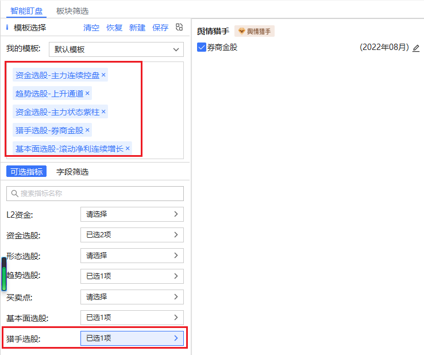The image size is (424, 355).
Task: Click the (2022年08月) date text
Action: pyautogui.click(x=384, y=47)
